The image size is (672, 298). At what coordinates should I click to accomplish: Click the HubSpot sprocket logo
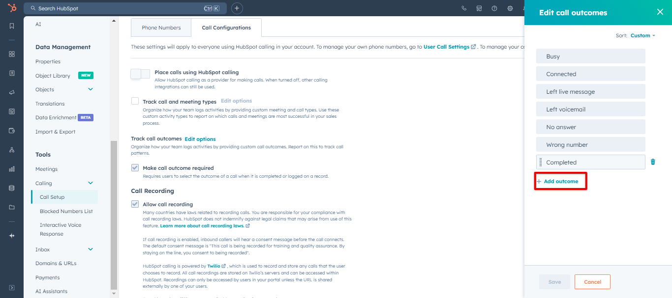coord(12,8)
